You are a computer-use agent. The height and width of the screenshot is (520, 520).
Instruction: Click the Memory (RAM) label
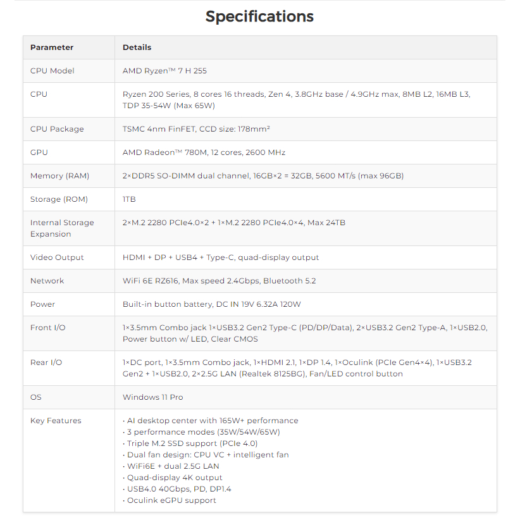point(59,176)
